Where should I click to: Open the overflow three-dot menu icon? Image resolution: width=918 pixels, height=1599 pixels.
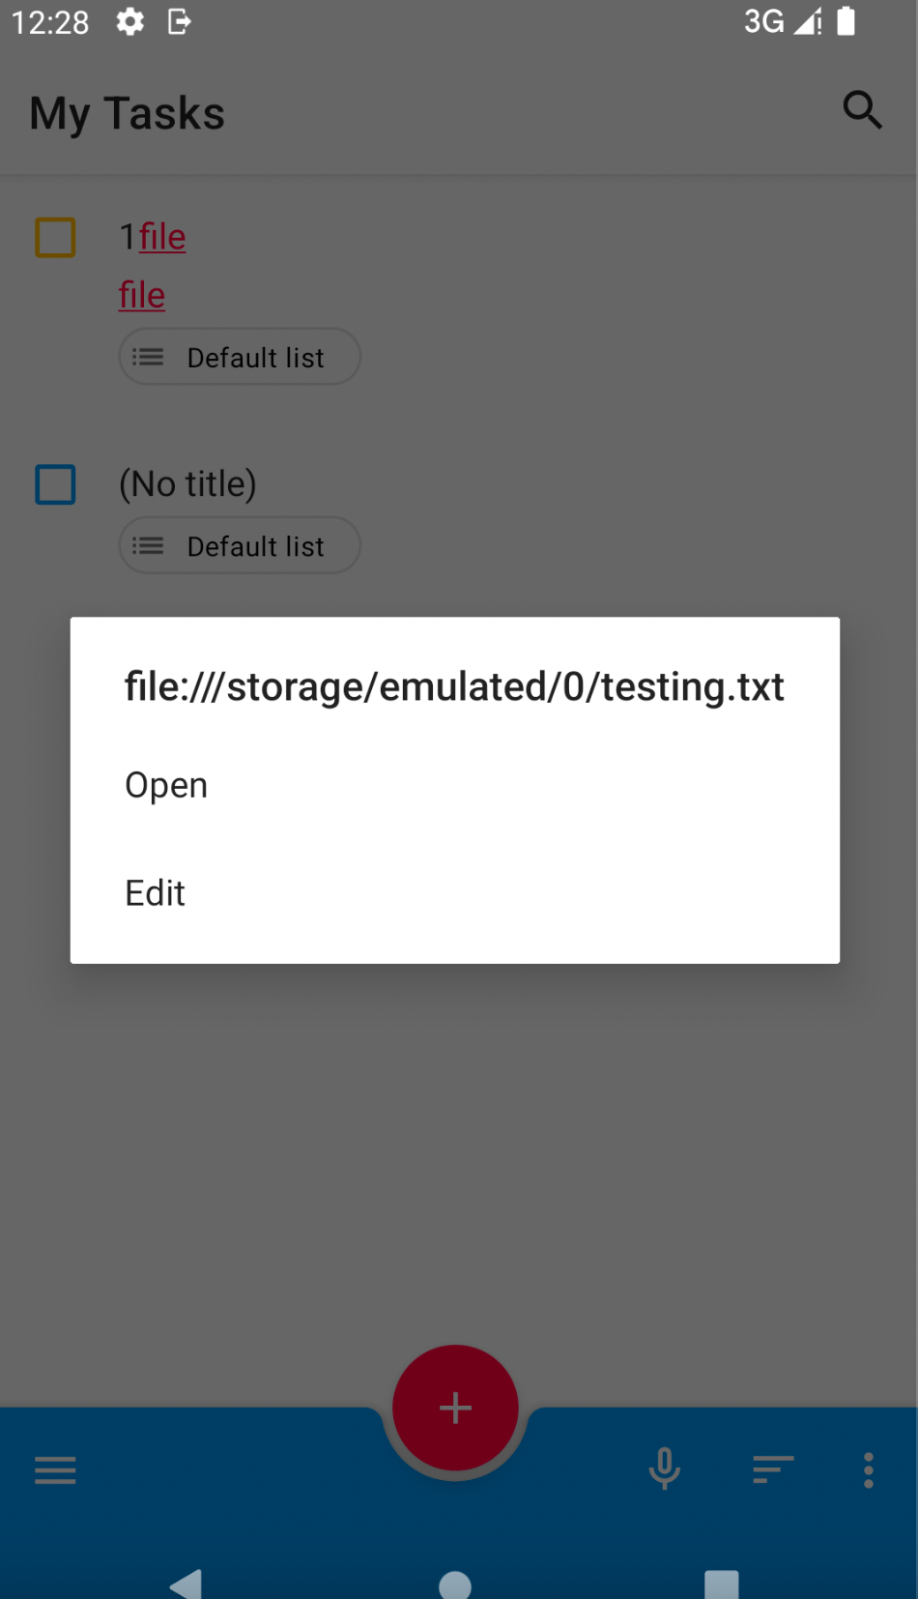[x=868, y=1469]
